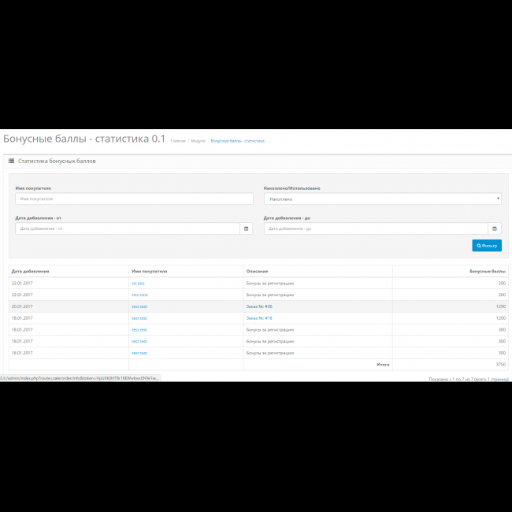
Task: Click the 'Имя покупателя' column header
Action: pyautogui.click(x=149, y=271)
